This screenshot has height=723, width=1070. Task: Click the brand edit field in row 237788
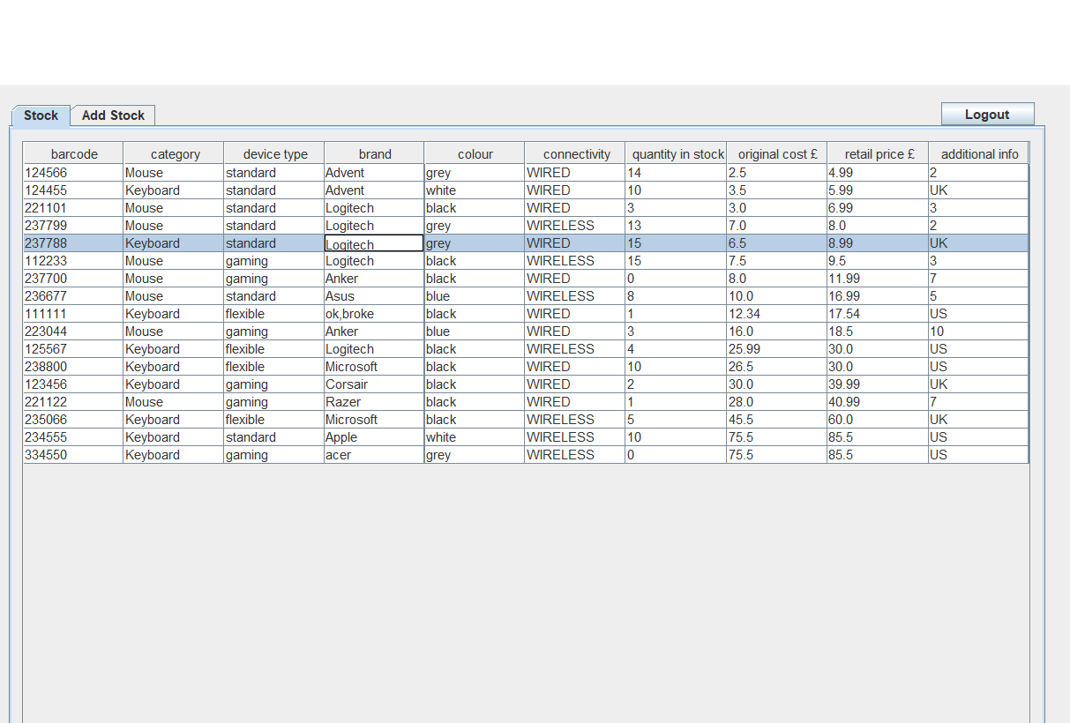374,243
